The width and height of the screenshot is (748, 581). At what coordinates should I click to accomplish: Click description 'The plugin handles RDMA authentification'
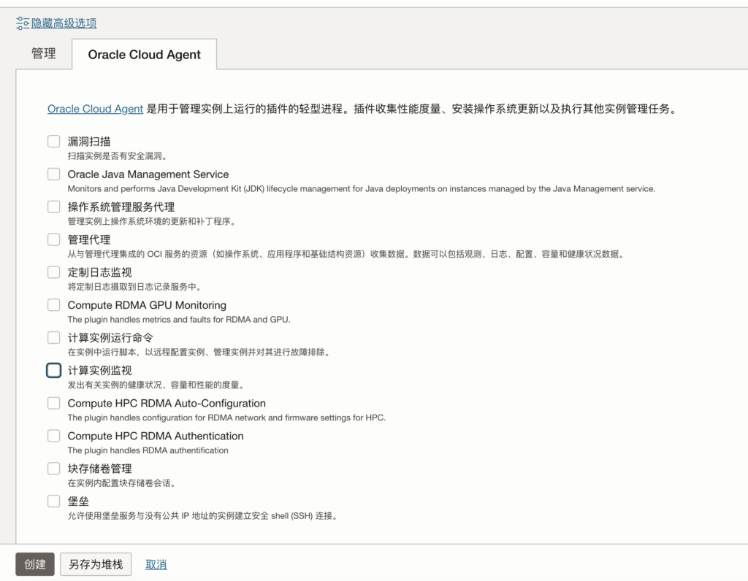pos(148,450)
